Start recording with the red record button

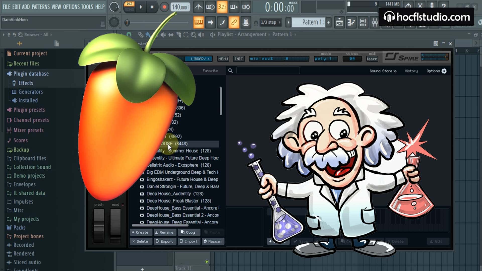pyautogui.click(x=164, y=7)
